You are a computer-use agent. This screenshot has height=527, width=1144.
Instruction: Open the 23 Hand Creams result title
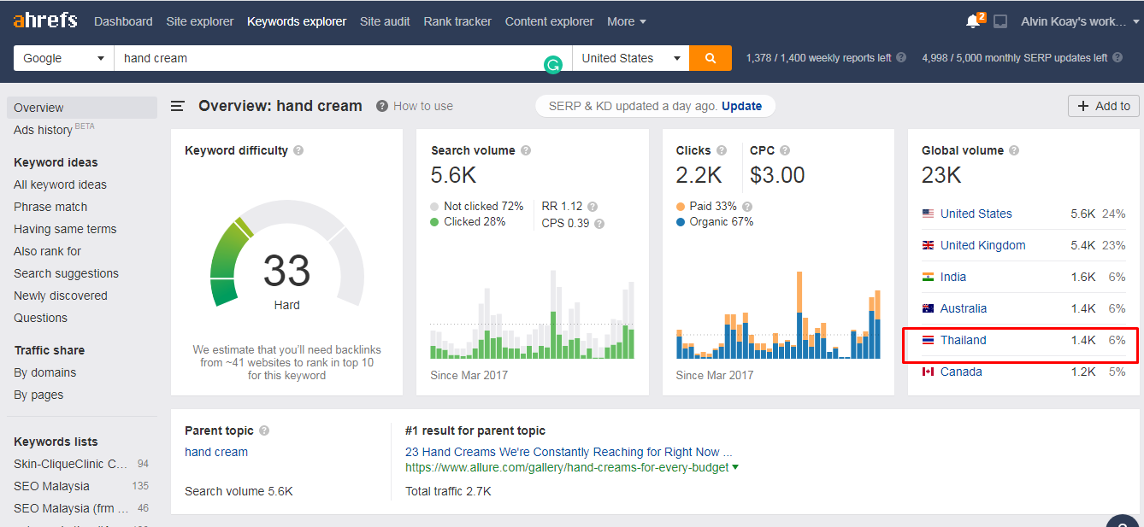569,452
